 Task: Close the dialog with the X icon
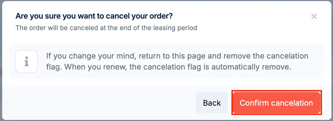click(x=314, y=16)
